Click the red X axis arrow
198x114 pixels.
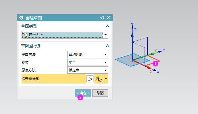point(149,68)
